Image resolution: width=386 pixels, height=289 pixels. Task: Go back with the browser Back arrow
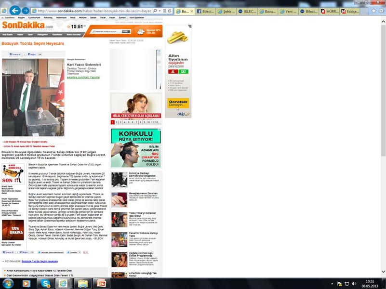(15, 11)
